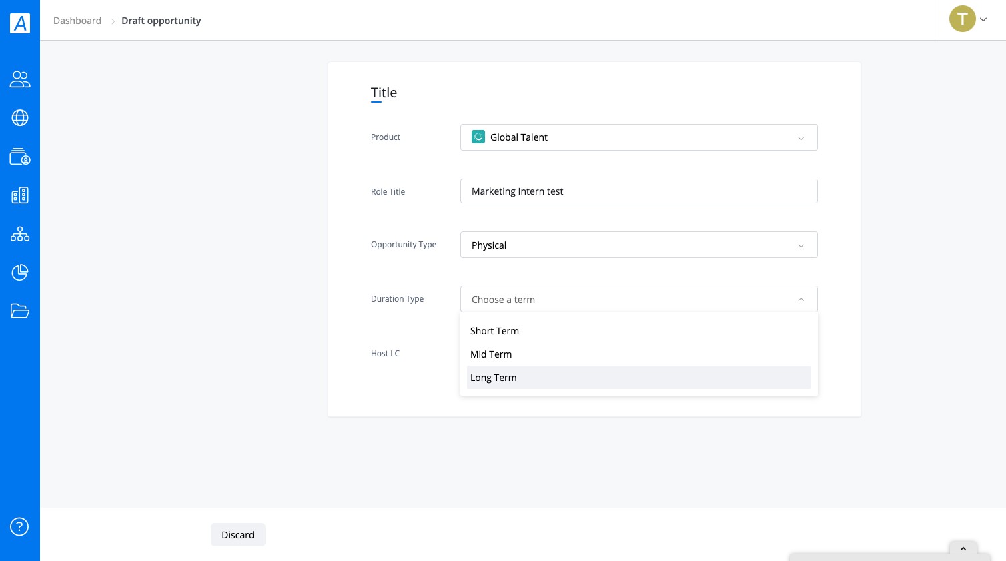
Task: Select Long Term option
Action: [638, 378]
